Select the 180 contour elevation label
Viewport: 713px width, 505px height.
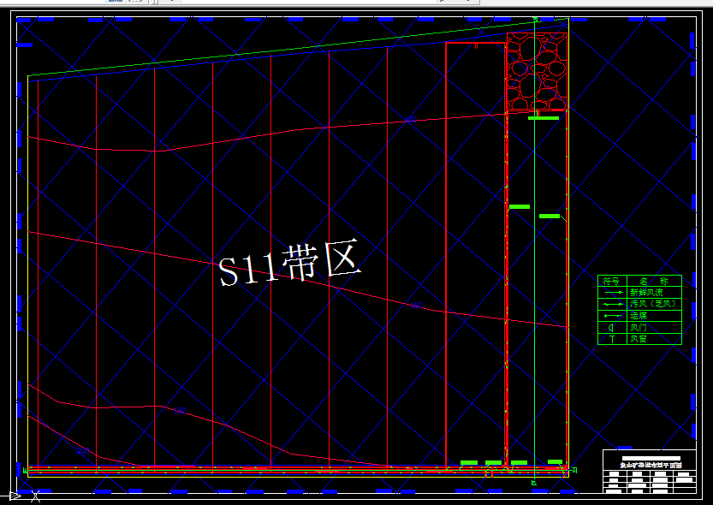[x=180, y=411]
